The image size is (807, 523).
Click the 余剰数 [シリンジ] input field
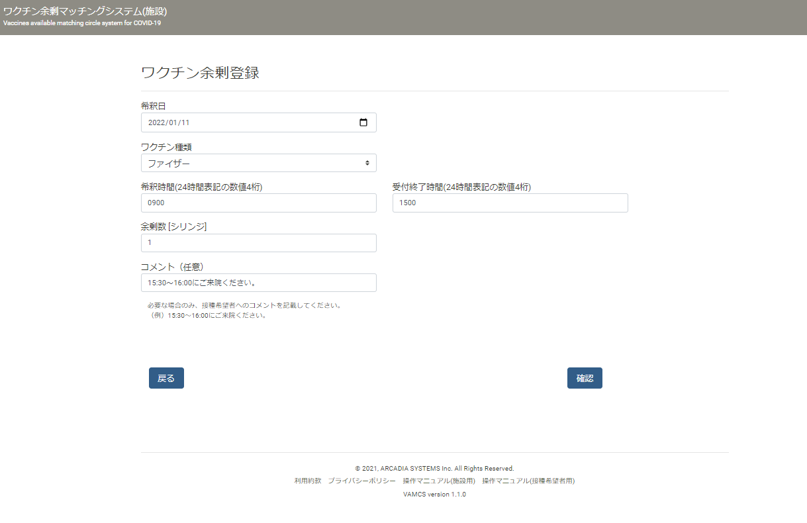tap(259, 243)
